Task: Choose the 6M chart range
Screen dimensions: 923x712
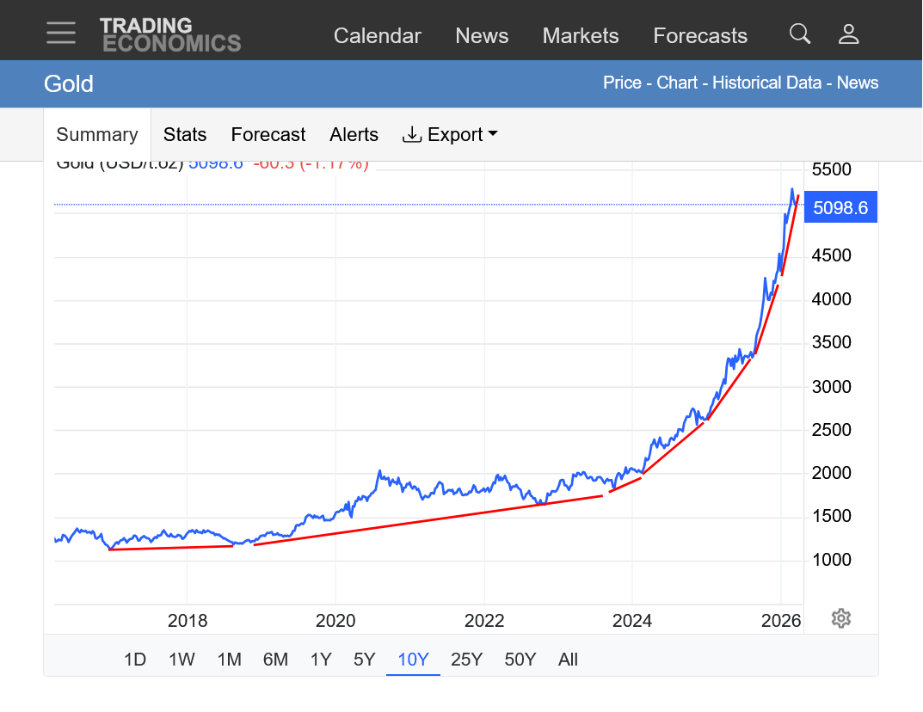Action: click(275, 660)
